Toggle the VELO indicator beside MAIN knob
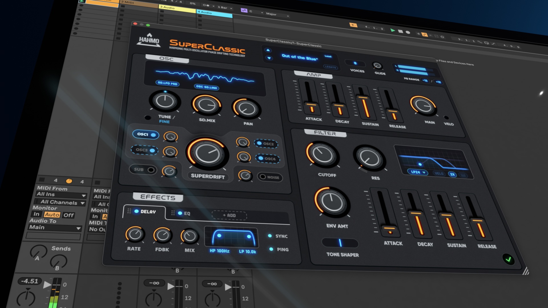548x308 pixels. 446,118
